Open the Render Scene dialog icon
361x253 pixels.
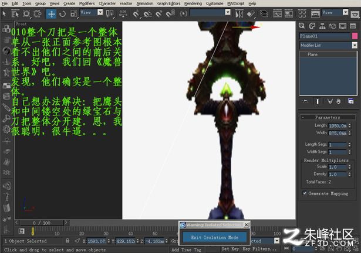(x=315, y=14)
